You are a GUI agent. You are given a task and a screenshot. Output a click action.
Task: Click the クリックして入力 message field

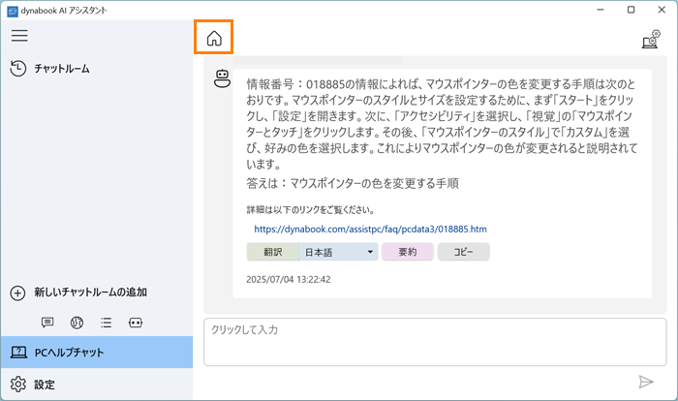pos(435,342)
